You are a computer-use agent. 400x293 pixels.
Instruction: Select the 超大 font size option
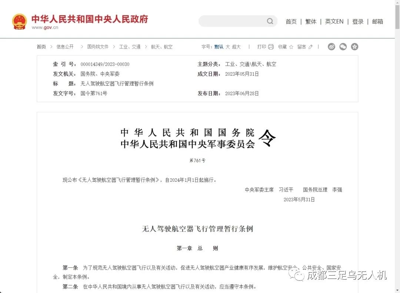(237, 47)
